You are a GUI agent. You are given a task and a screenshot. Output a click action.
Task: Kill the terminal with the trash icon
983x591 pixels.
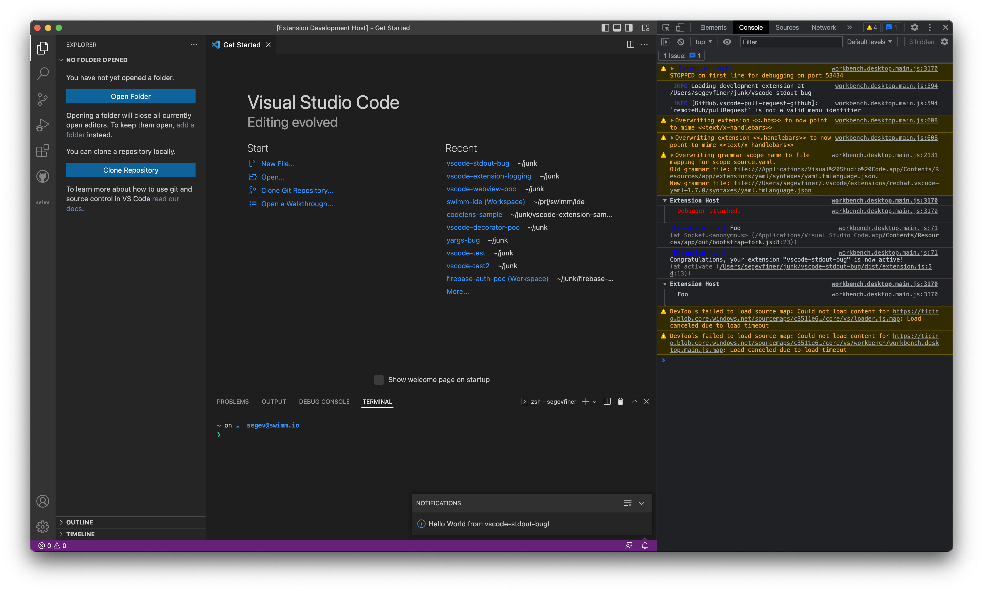pos(620,401)
